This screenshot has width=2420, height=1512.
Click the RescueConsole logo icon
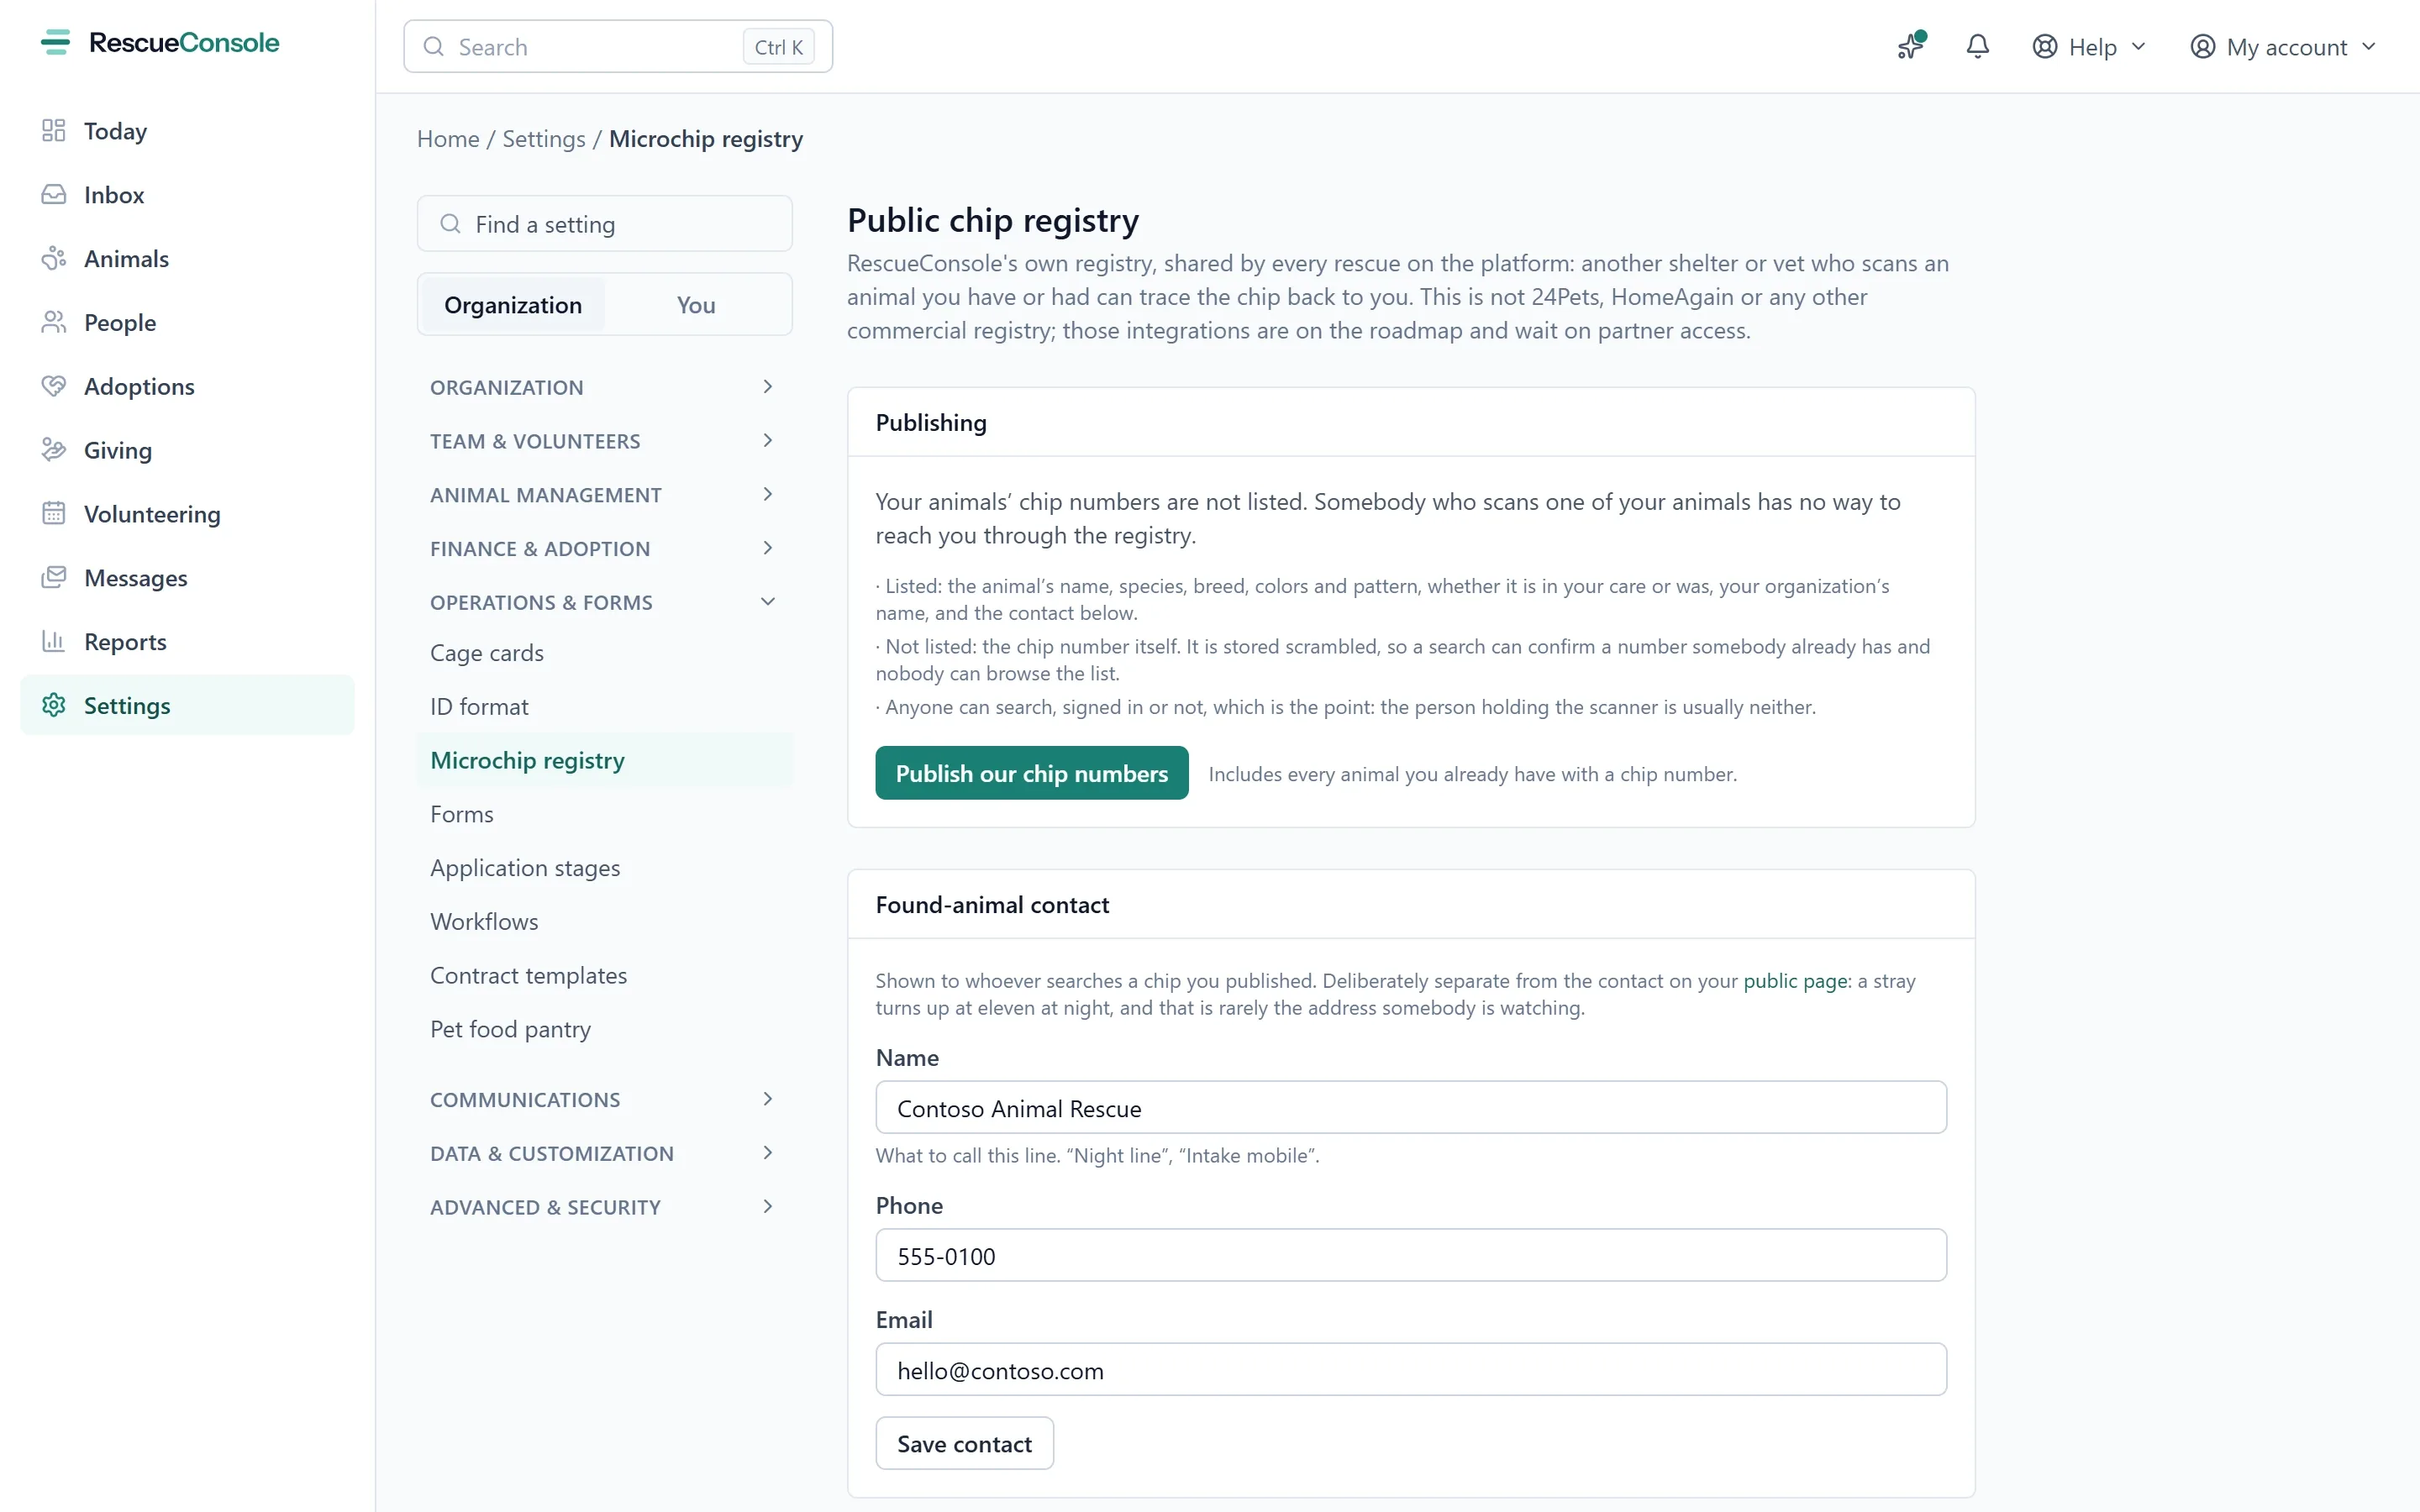click(56, 42)
